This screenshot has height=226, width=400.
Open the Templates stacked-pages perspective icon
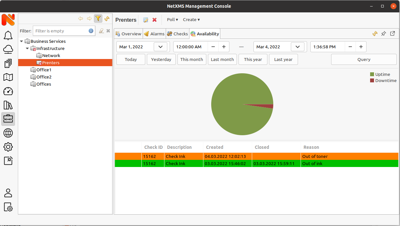[8, 63]
